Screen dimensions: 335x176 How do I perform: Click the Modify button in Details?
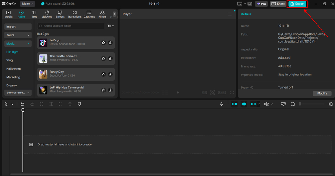click(x=322, y=93)
